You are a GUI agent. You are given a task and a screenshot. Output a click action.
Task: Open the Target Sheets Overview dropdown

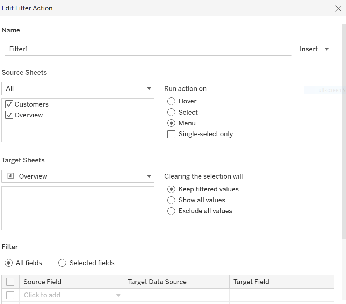(x=78, y=176)
